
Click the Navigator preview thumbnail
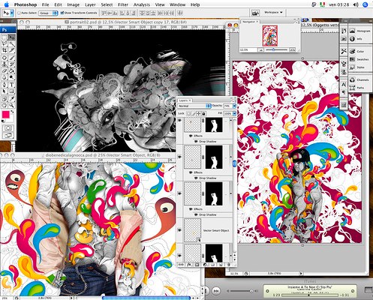point(270,36)
